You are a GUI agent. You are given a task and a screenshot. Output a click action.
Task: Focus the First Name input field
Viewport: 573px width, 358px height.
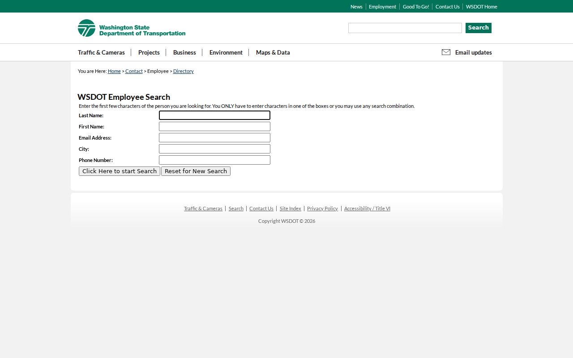click(x=214, y=127)
